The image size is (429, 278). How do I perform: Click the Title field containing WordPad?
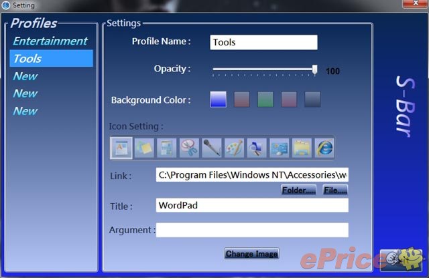pos(252,205)
